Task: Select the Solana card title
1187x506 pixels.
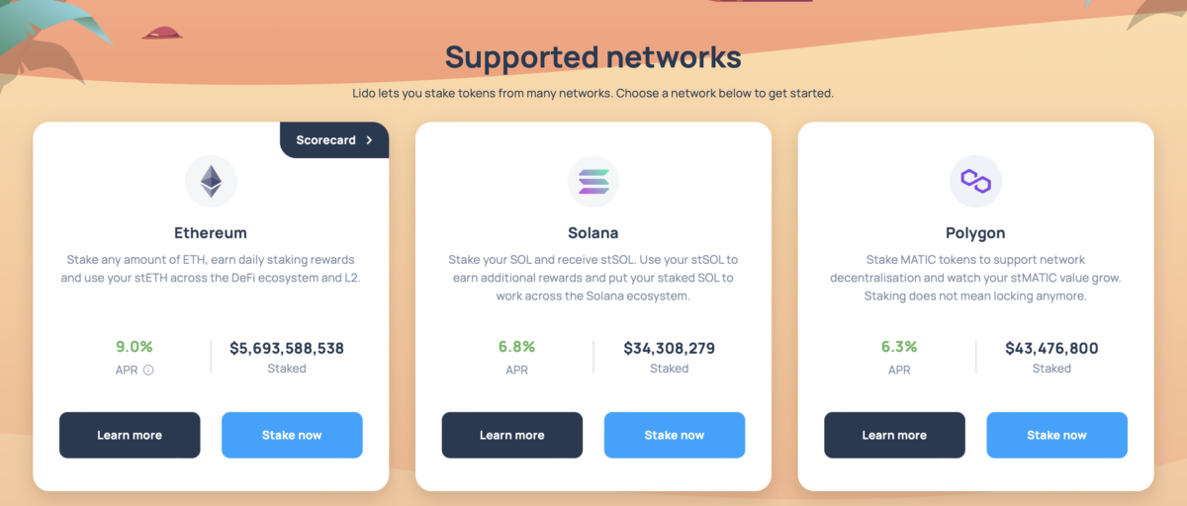Action: [x=593, y=233]
